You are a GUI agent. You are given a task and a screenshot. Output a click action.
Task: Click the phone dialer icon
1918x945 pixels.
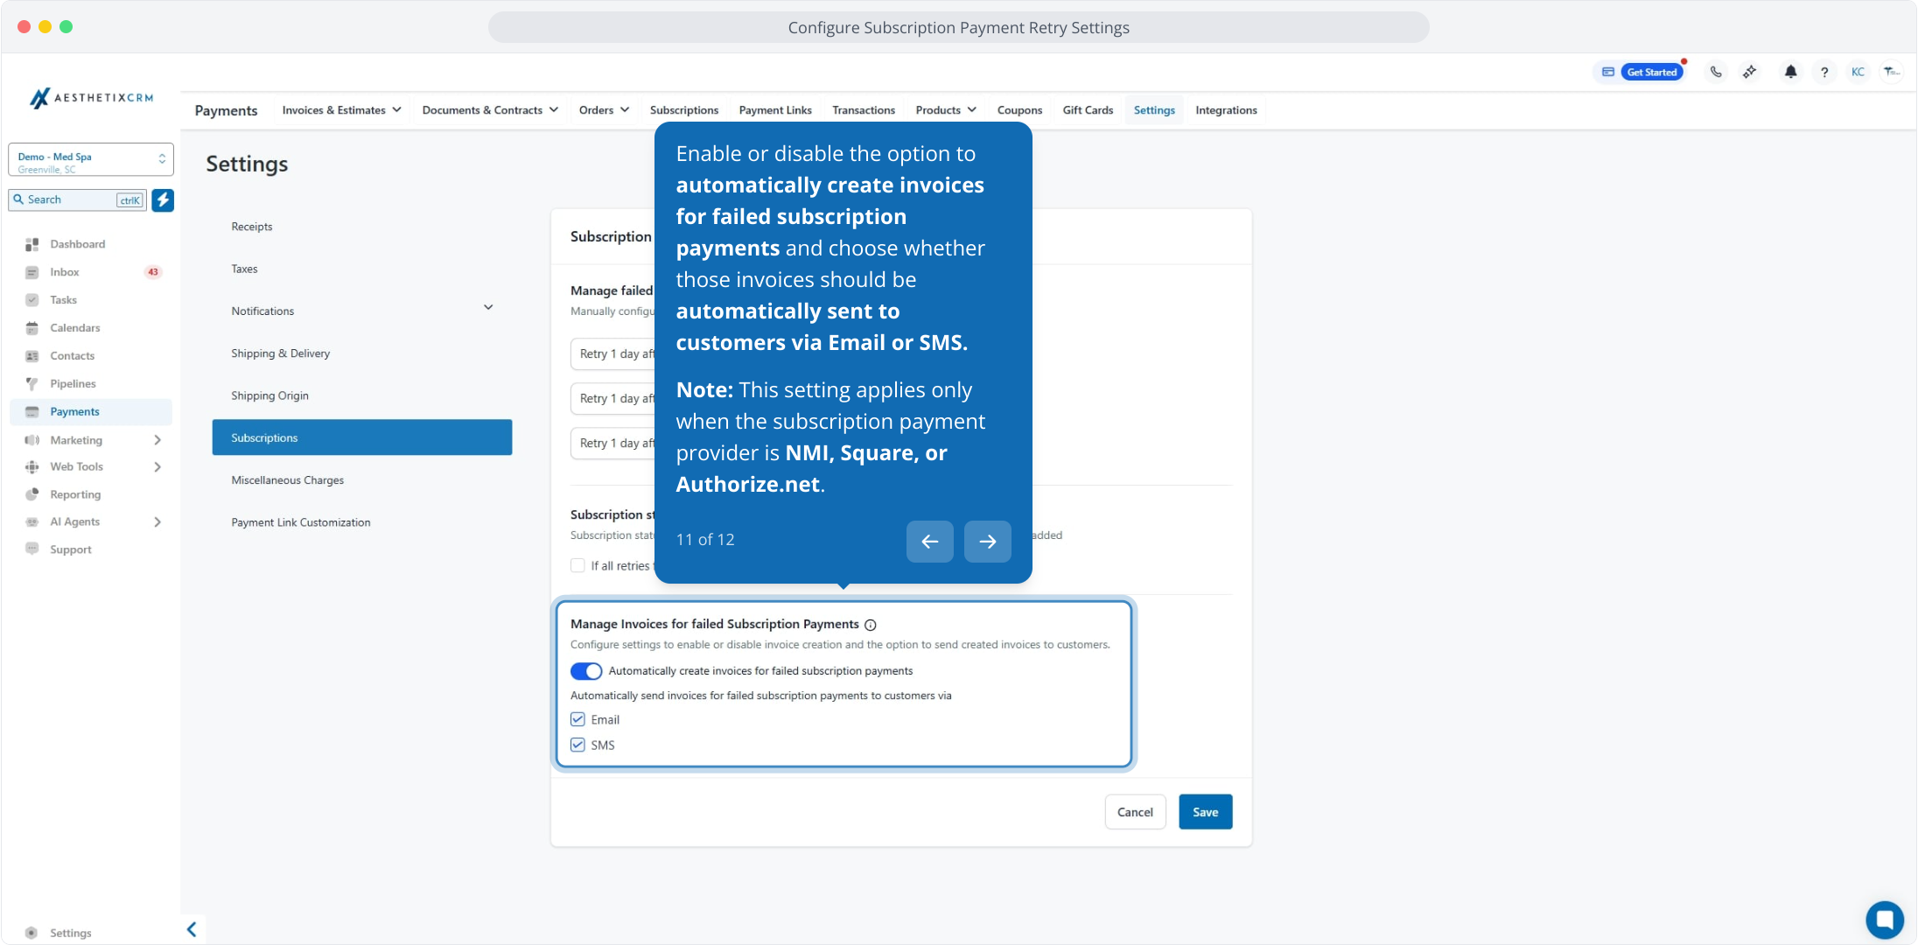tap(1716, 72)
